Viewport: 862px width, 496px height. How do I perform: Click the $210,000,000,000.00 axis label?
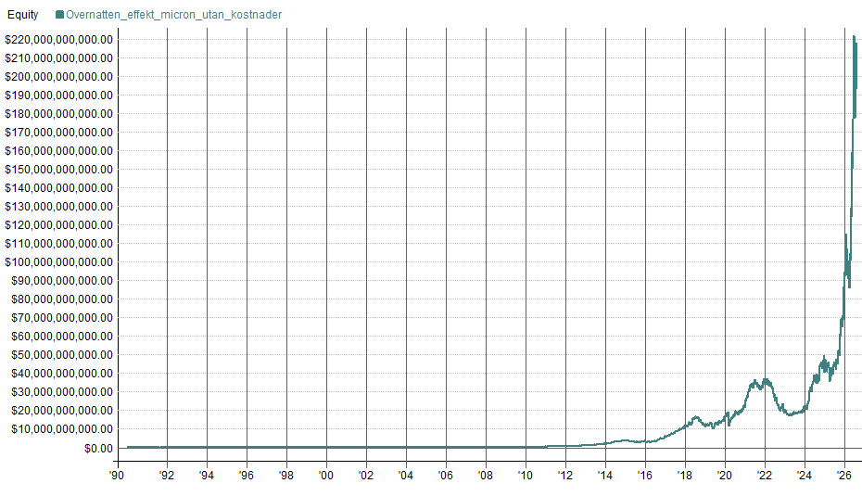[58, 58]
